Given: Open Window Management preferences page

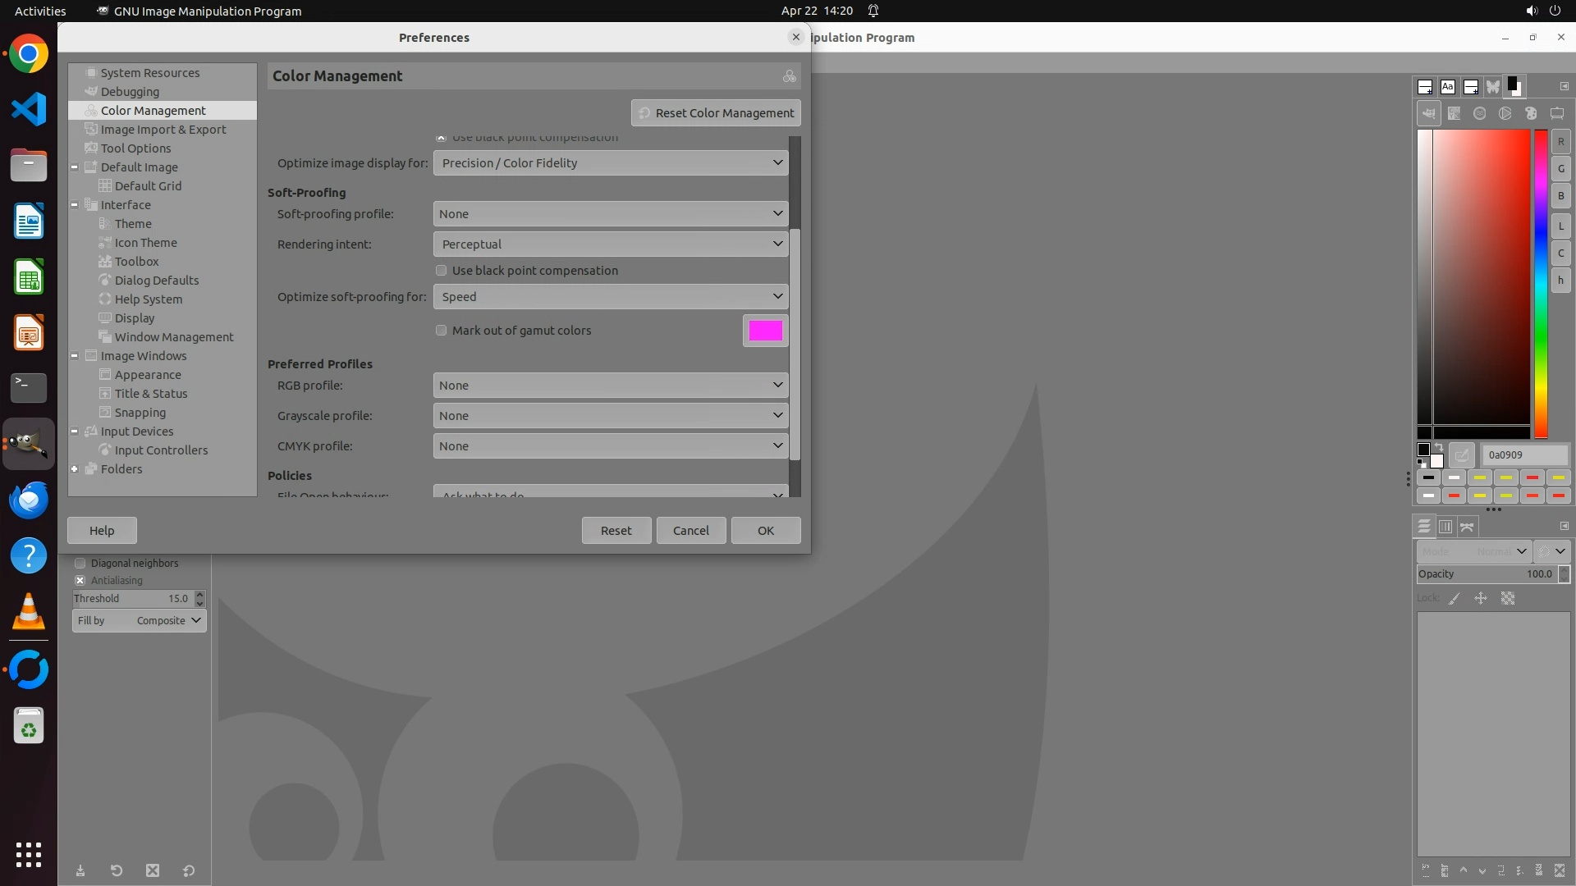Looking at the screenshot, I should click(174, 337).
